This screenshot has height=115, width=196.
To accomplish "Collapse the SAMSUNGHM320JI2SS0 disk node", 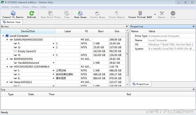I will click(x=7, y=40).
